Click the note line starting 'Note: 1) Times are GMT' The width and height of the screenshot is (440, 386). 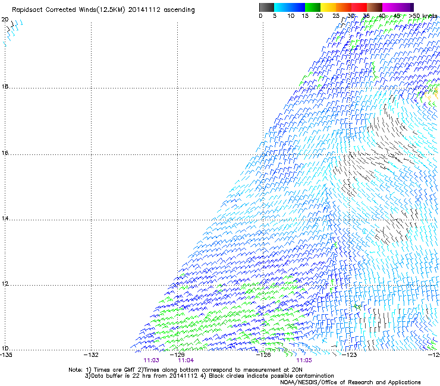[x=185, y=370]
